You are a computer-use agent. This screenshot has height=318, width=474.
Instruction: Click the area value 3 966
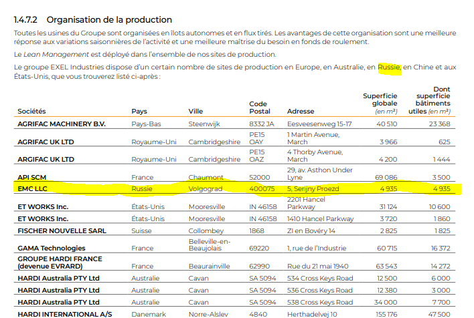388,142
